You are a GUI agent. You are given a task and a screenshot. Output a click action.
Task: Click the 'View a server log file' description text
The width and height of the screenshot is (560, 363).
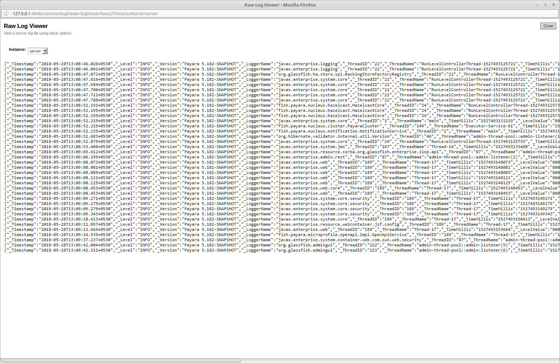tap(38, 33)
